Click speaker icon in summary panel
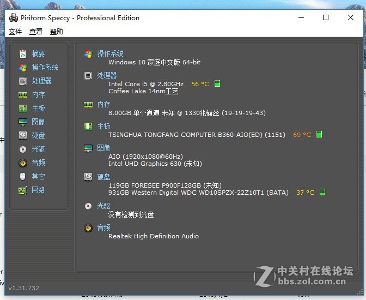 (x=88, y=228)
